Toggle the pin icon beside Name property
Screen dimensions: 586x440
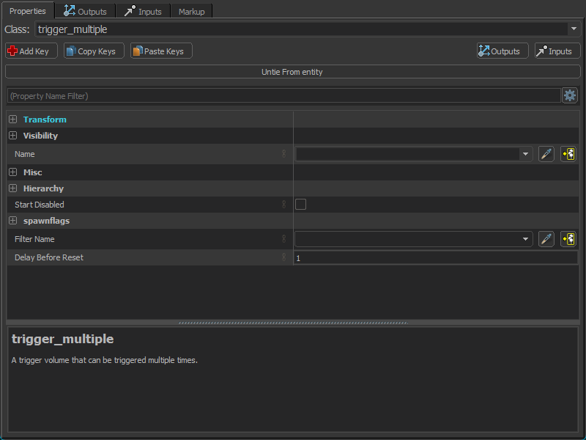284,154
